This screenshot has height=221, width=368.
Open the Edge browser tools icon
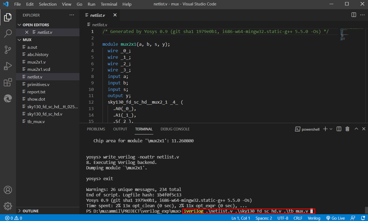8,98
